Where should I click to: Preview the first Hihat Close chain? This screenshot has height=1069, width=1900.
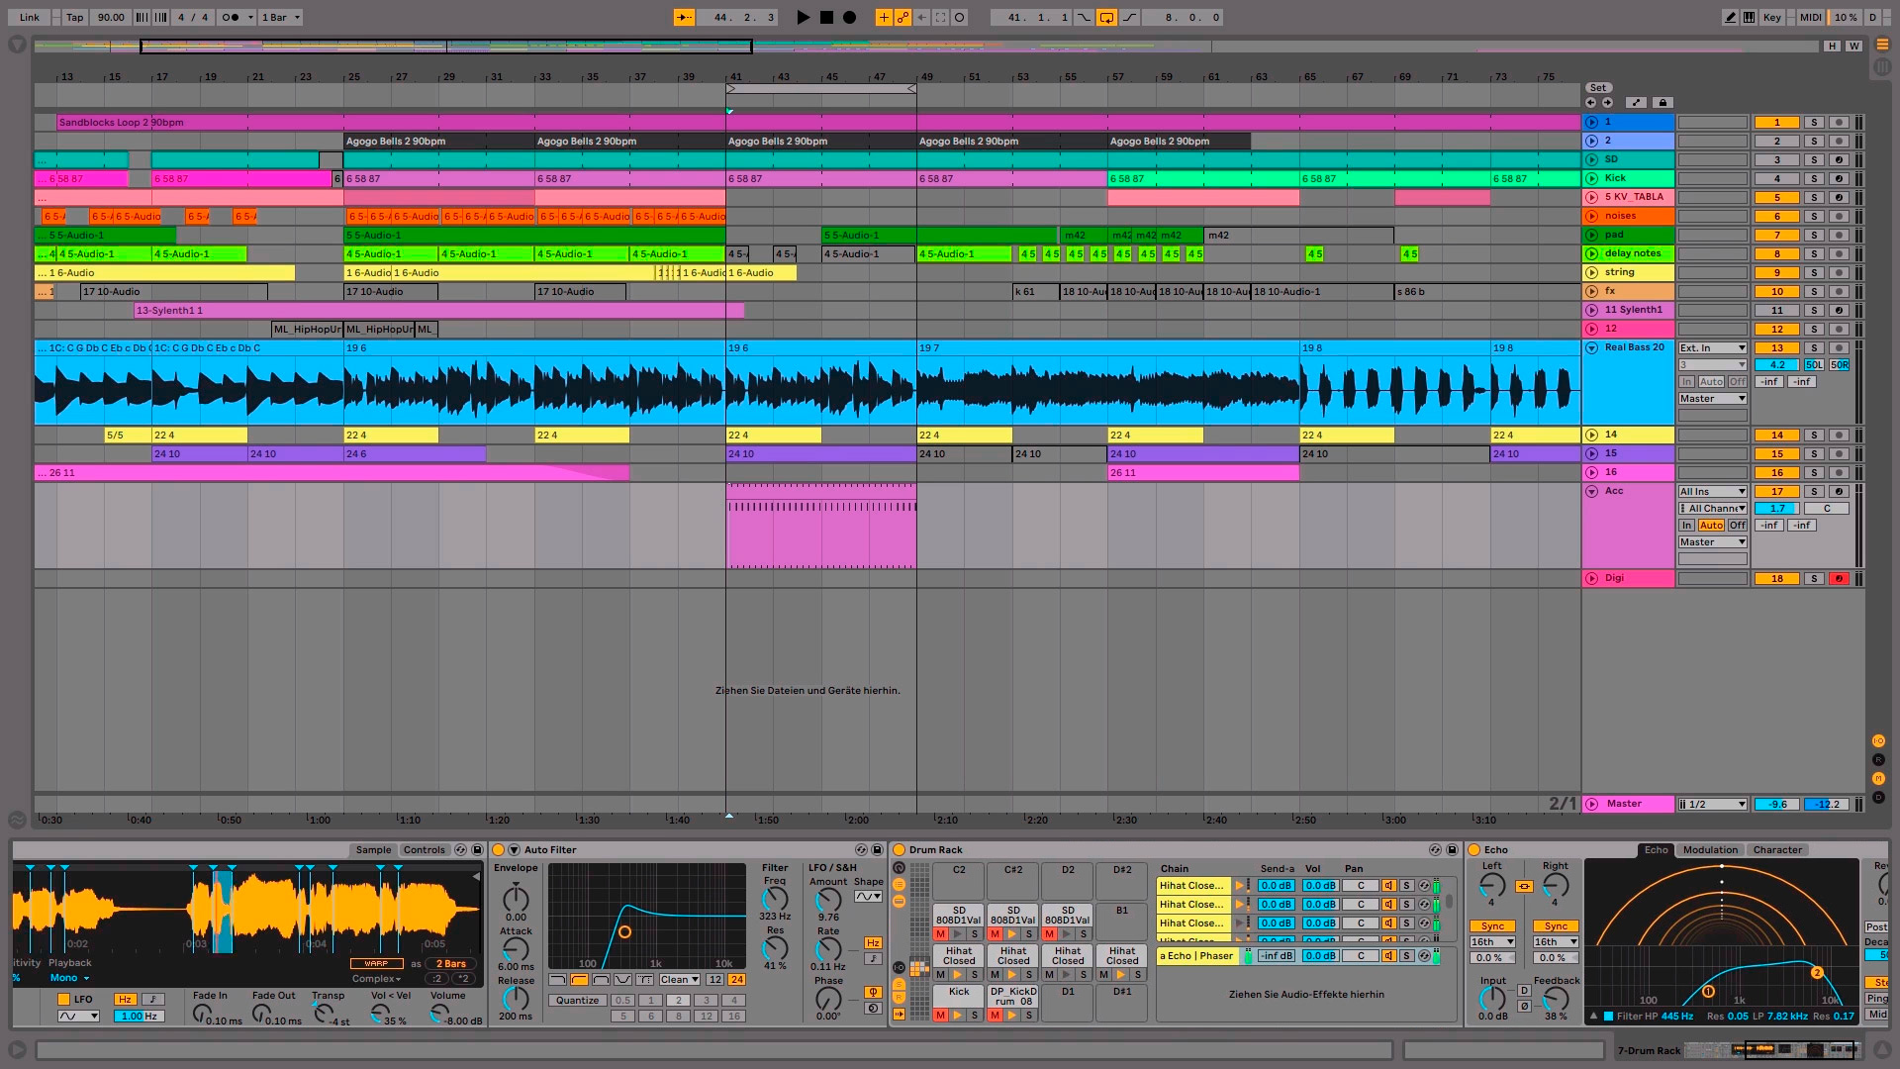[1239, 885]
